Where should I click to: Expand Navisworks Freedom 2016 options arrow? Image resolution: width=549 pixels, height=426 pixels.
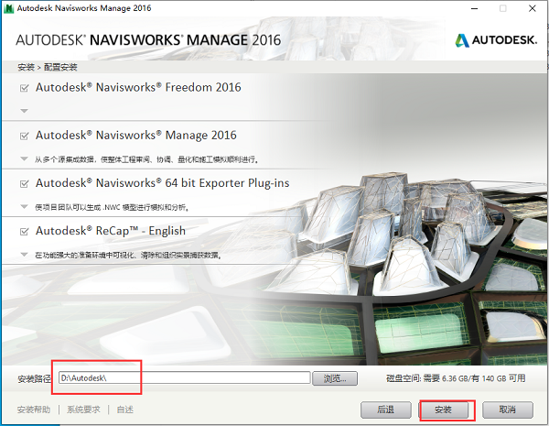pos(24,111)
